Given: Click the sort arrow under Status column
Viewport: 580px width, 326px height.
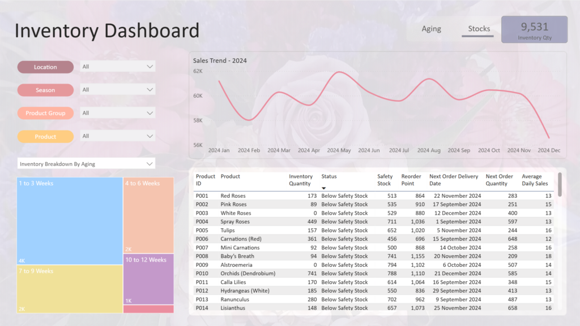Looking at the screenshot, I should tap(323, 188).
